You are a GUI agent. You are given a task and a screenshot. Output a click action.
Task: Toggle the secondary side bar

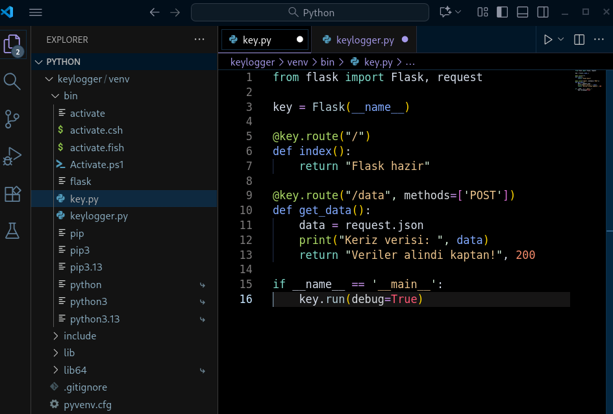pyautogui.click(x=543, y=12)
